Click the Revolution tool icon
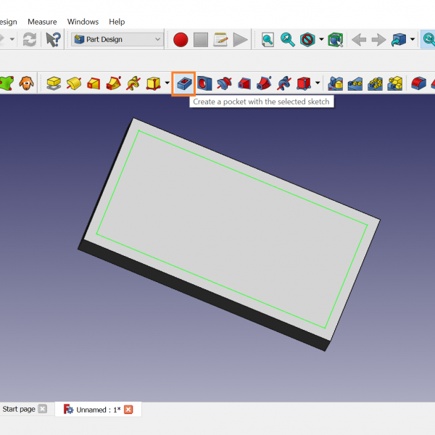435x435 pixels. 73,83
